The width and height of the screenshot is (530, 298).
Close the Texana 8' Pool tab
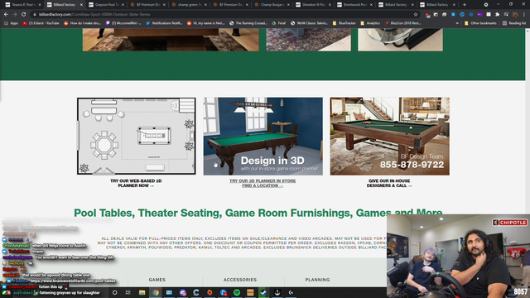[40, 5]
